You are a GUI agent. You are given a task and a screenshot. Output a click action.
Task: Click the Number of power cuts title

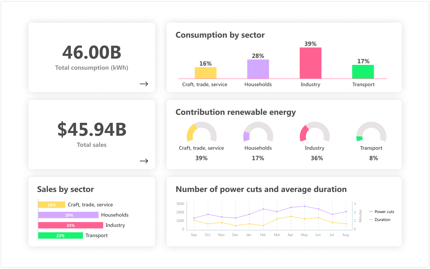[x=261, y=189]
